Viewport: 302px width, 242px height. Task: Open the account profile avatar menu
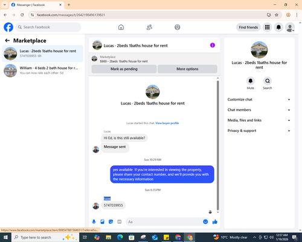tap(290, 27)
